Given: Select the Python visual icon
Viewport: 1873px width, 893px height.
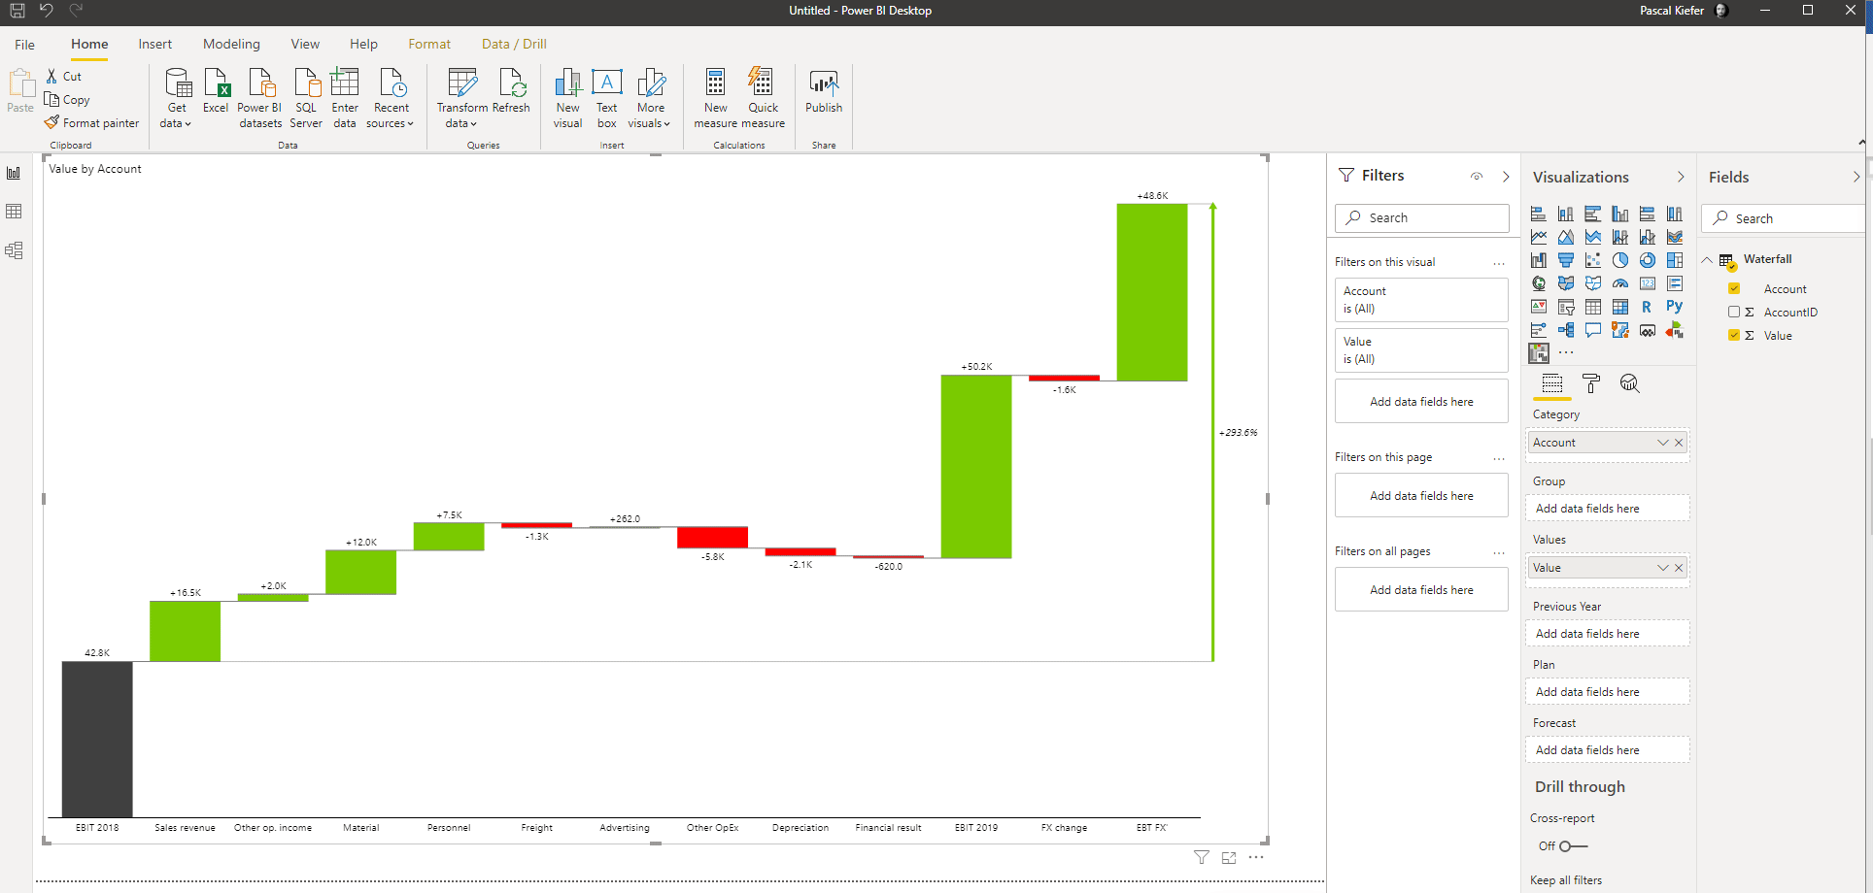Looking at the screenshot, I should click(x=1675, y=307).
